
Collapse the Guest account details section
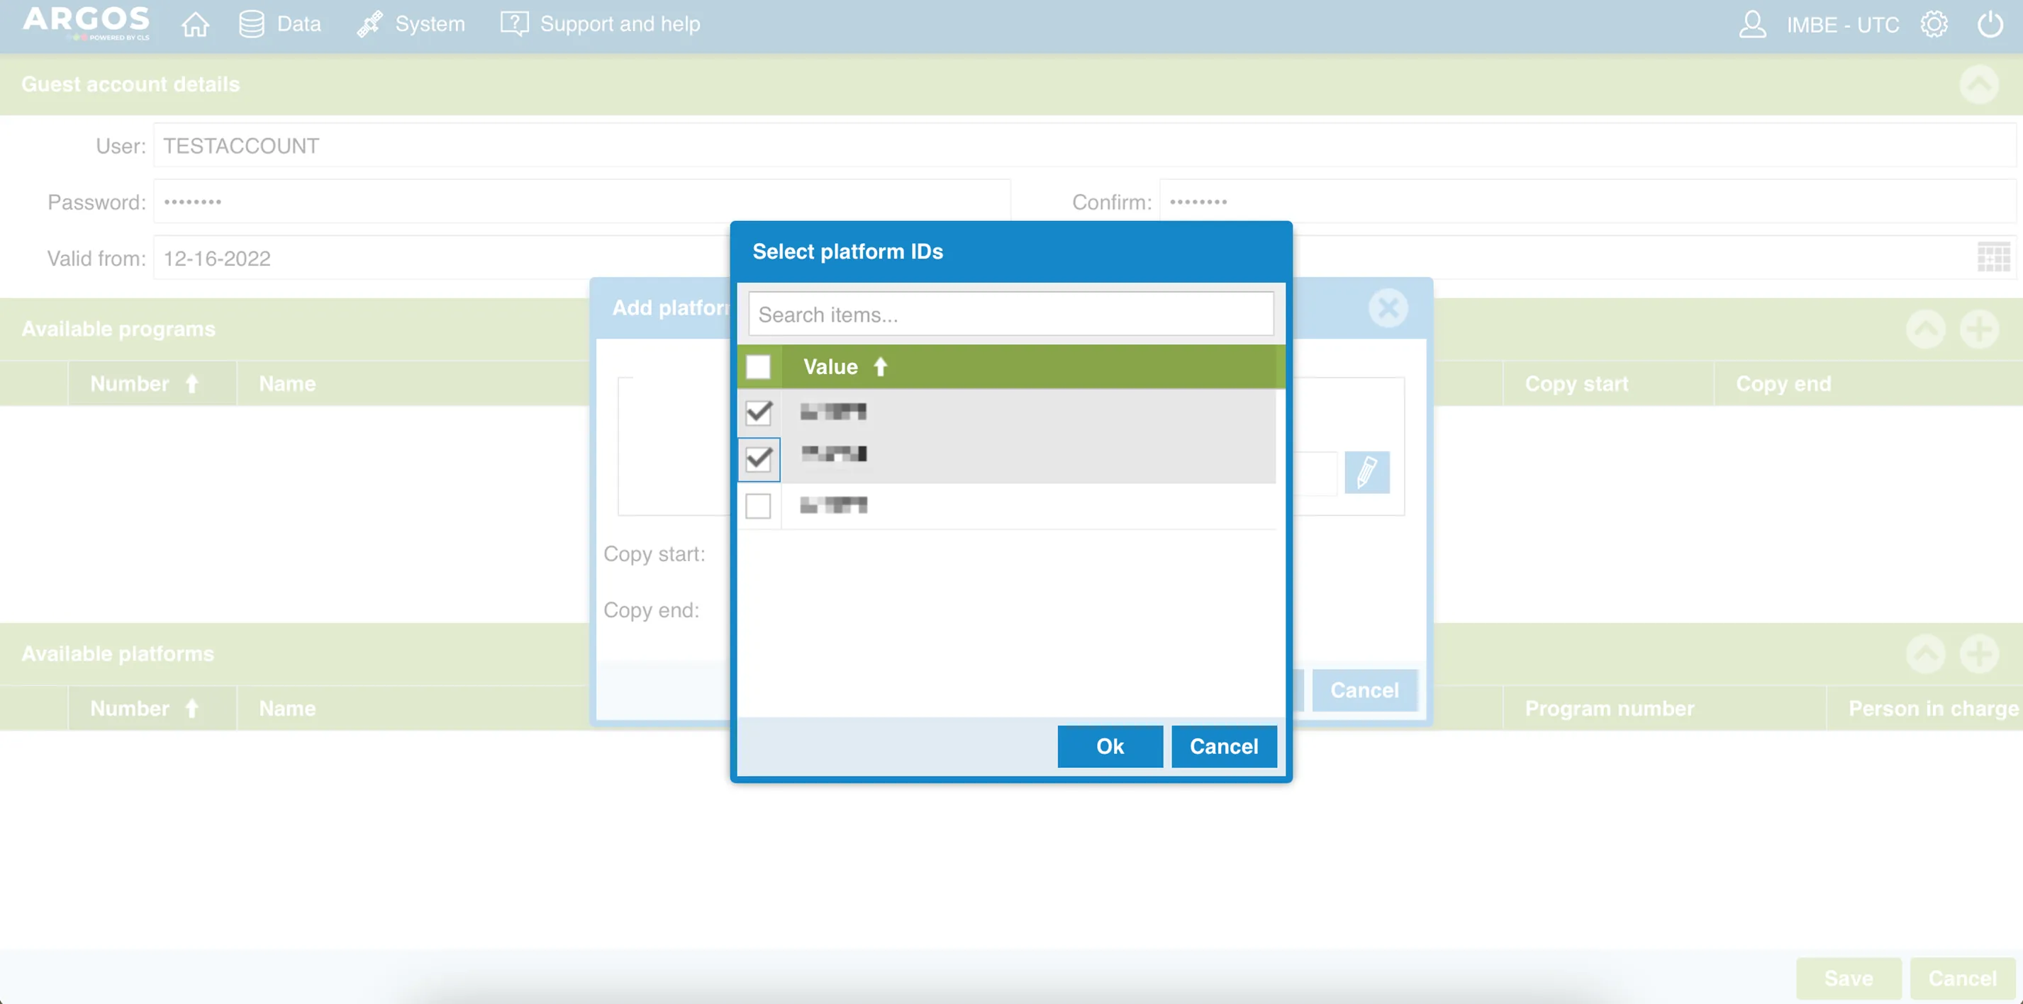[x=1978, y=84]
